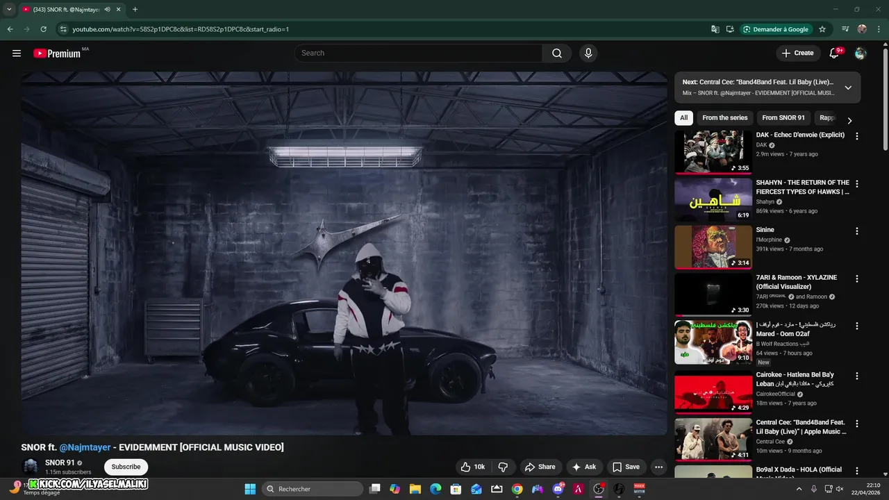Click the taskbar Rechercher search box
Viewport: 889px width, 500px height.
[313, 489]
